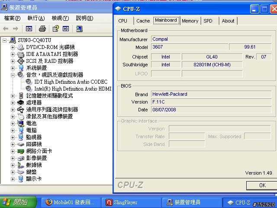Click the show/hide console tree icon
Viewport: 277px width, 208px height.
pos(29,29)
